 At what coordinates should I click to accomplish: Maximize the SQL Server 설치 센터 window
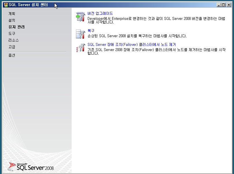[x=223, y=5]
